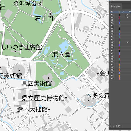The height and width of the screenshot is (131, 131).
Task: Select the 県立歴史博物館 map label
Action: (x=43, y=98)
